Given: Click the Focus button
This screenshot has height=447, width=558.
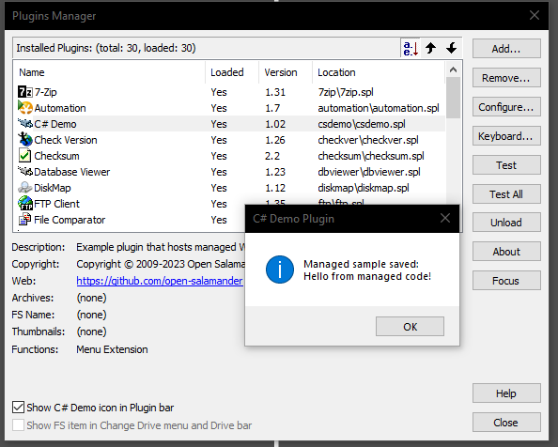Looking at the screenshot, I should [506, 281].
